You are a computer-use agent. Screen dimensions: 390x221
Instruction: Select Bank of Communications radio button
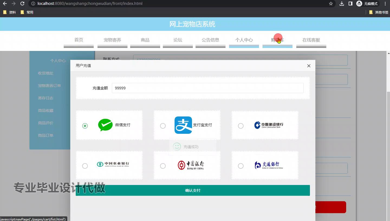[240, 166]
